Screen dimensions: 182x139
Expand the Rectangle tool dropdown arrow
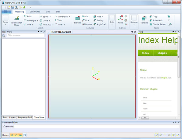point(37,20)
